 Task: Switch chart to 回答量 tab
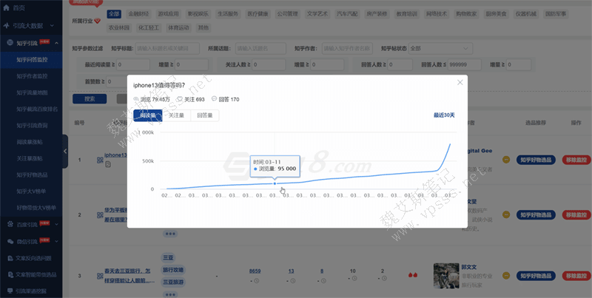(205, 115)
